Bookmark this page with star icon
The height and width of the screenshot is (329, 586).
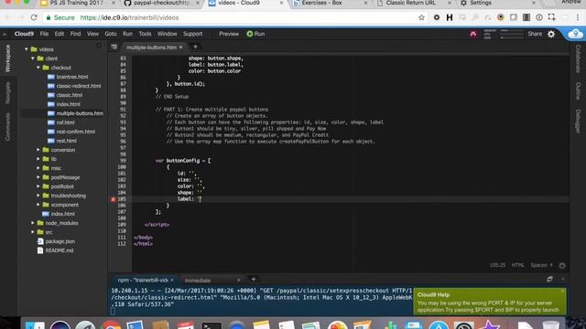pyautogui.click(x=421, y=17)
